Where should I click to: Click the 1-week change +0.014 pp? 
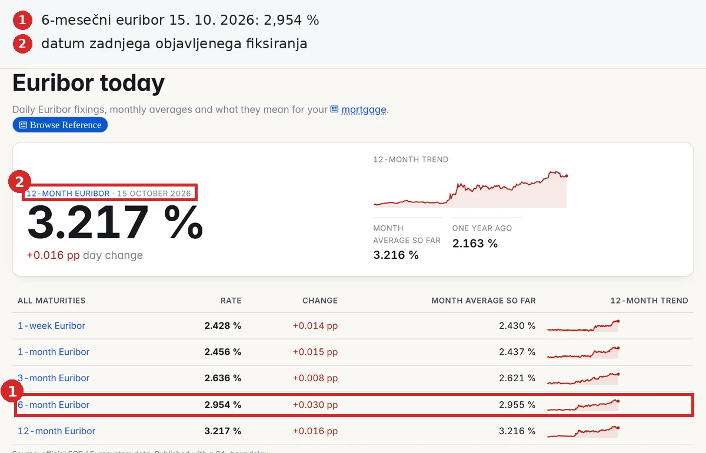[x=315, y=326]
